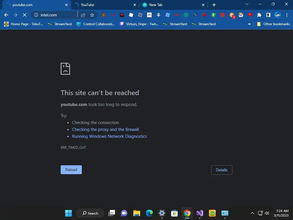Open Visual Studio from the taskbar
The height and width of the screenshot is (220, 293).
tap(199, 213)
